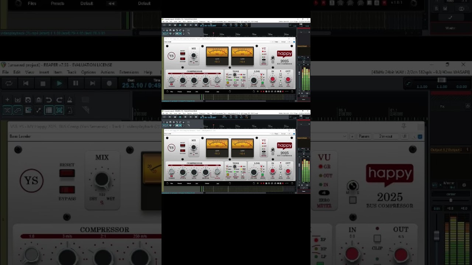Open '2 in 2 out' routing in upper FX window
The image size is (472, 265).
[283, 42]
